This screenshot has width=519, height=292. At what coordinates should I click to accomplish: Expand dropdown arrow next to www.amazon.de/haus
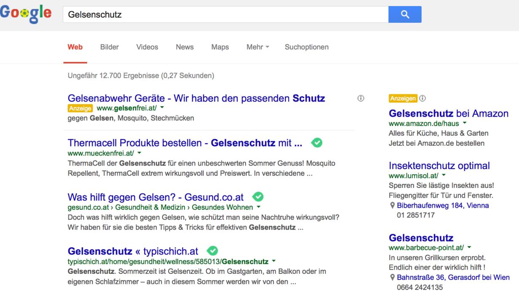click(465, 124)
